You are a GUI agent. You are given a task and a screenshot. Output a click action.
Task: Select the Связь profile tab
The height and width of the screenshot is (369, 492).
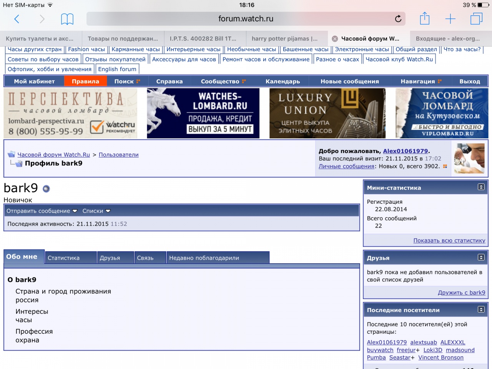(145, 258)
